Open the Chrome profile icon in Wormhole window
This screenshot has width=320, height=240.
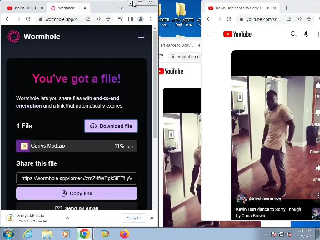[141, 19]
